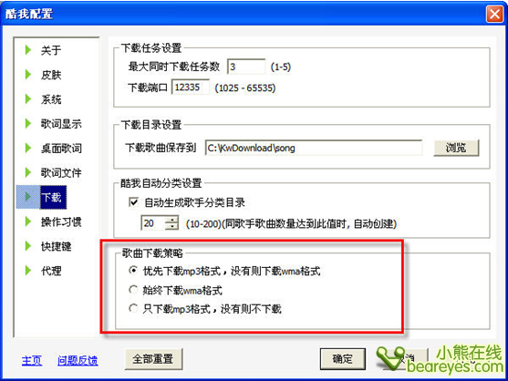This screenshot has width=508, height=381.
Task: Click the 浏览 browse button
Action: tap(456, 148)
